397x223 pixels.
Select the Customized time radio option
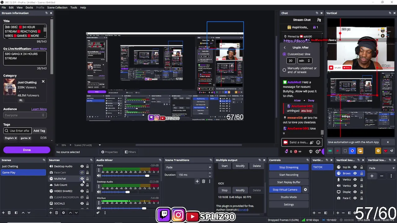click(284, 54)
